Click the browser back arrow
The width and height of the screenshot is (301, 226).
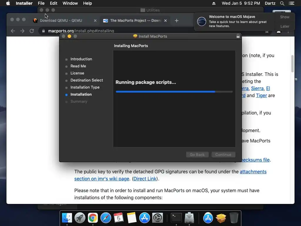13,31
